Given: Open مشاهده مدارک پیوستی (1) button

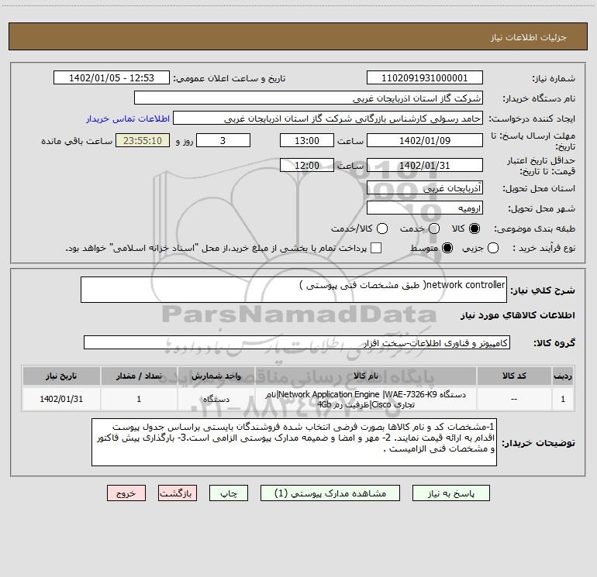Looking at the screenshot, I should [330, 493].
